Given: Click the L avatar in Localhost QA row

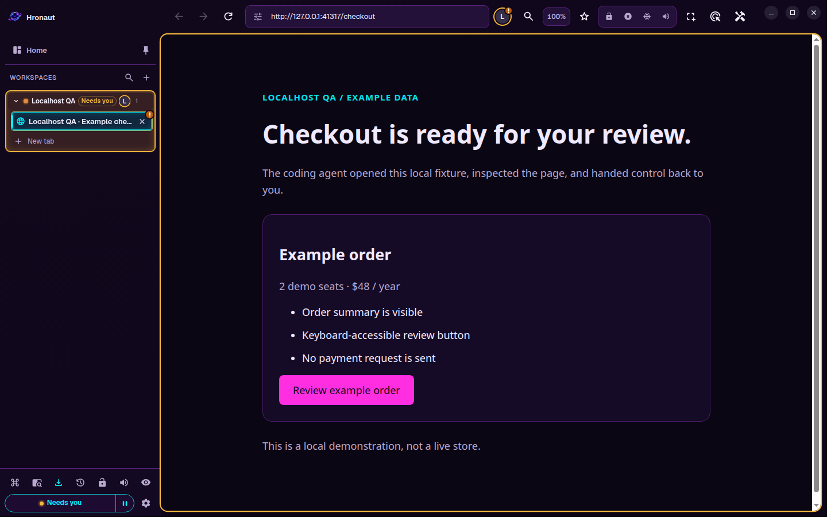Looking at the screenshot, I should point(125,101).
